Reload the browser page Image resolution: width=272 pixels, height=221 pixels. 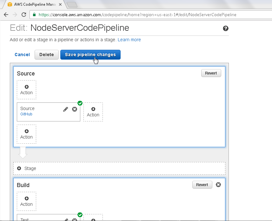pyautogui.click(x=24, y=15)
